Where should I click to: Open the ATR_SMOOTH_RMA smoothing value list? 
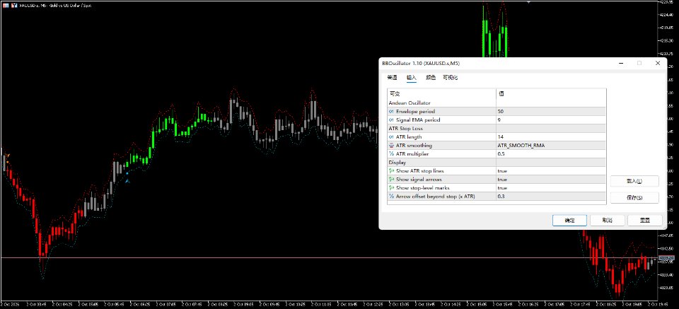[551, 146]
